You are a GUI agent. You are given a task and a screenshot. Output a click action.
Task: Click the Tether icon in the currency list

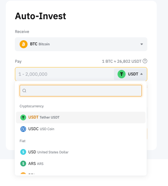pos(23,117)
